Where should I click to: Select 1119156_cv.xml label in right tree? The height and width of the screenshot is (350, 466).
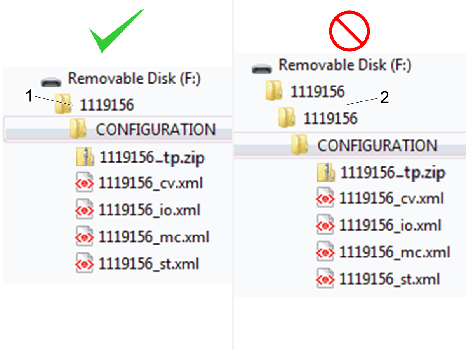pyautogui.click(x=391, y=198)
